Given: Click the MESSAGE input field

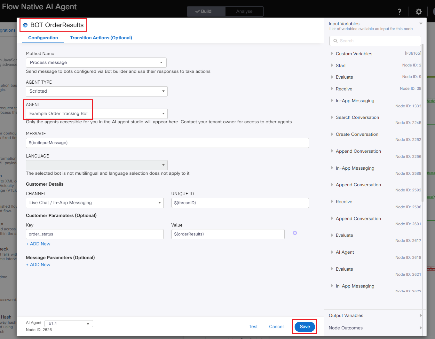Looking at the screenshot, I should [x=167, y=143].
